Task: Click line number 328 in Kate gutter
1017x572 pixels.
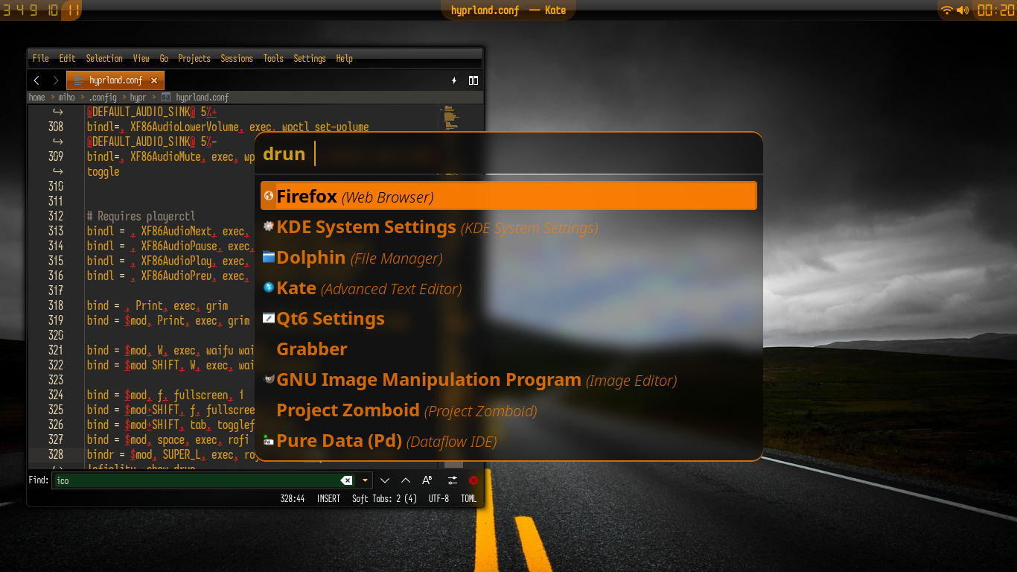Action: pyautogui.click(x=55, y=454)
